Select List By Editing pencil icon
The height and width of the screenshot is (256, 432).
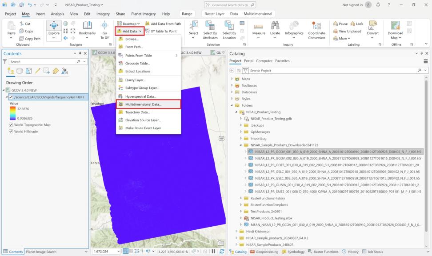click(37, 71)
